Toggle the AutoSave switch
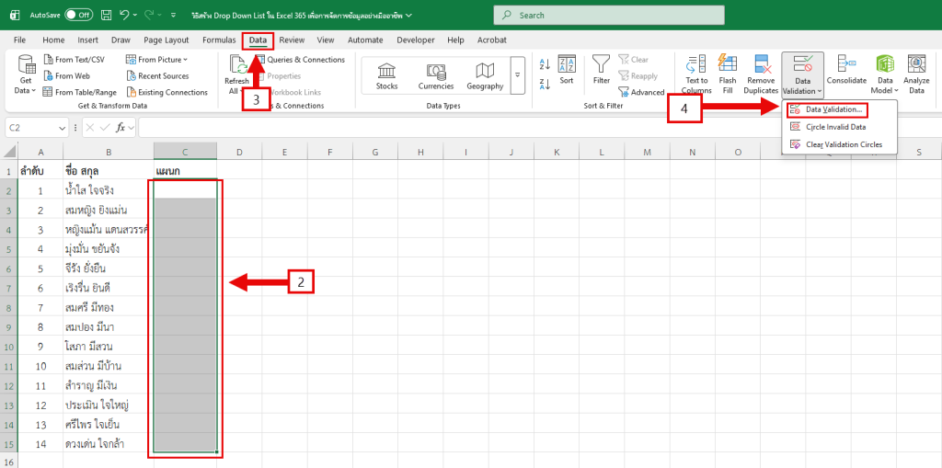942x468 pixels. (79, 15)
